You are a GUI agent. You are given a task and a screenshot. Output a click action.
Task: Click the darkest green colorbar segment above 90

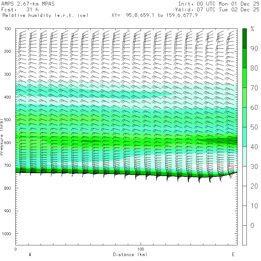[244, 39]
